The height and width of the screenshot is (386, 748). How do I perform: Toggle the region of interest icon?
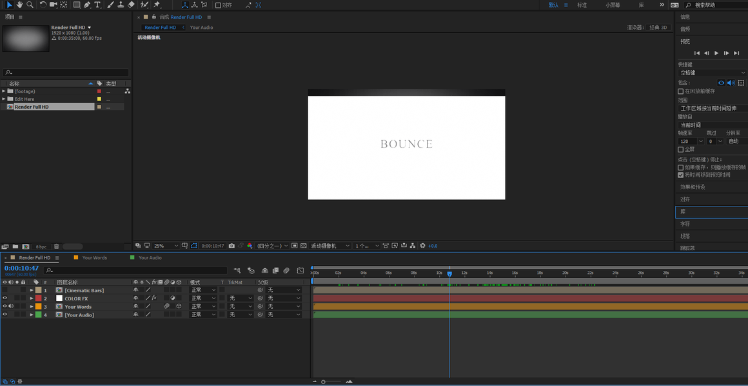click(294, 246)
